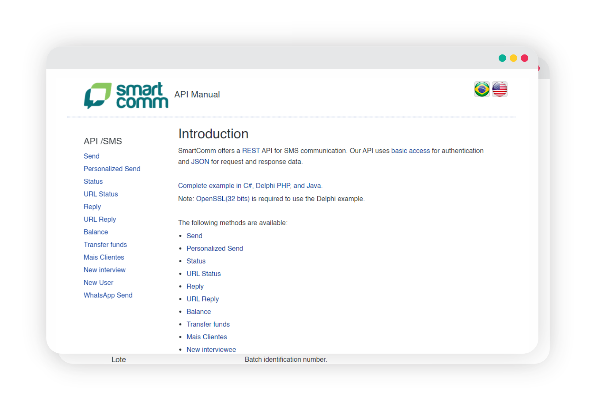Switch language with the Brazil flag icon
This screenshot has width=596, height=410.
click(482, 89)
